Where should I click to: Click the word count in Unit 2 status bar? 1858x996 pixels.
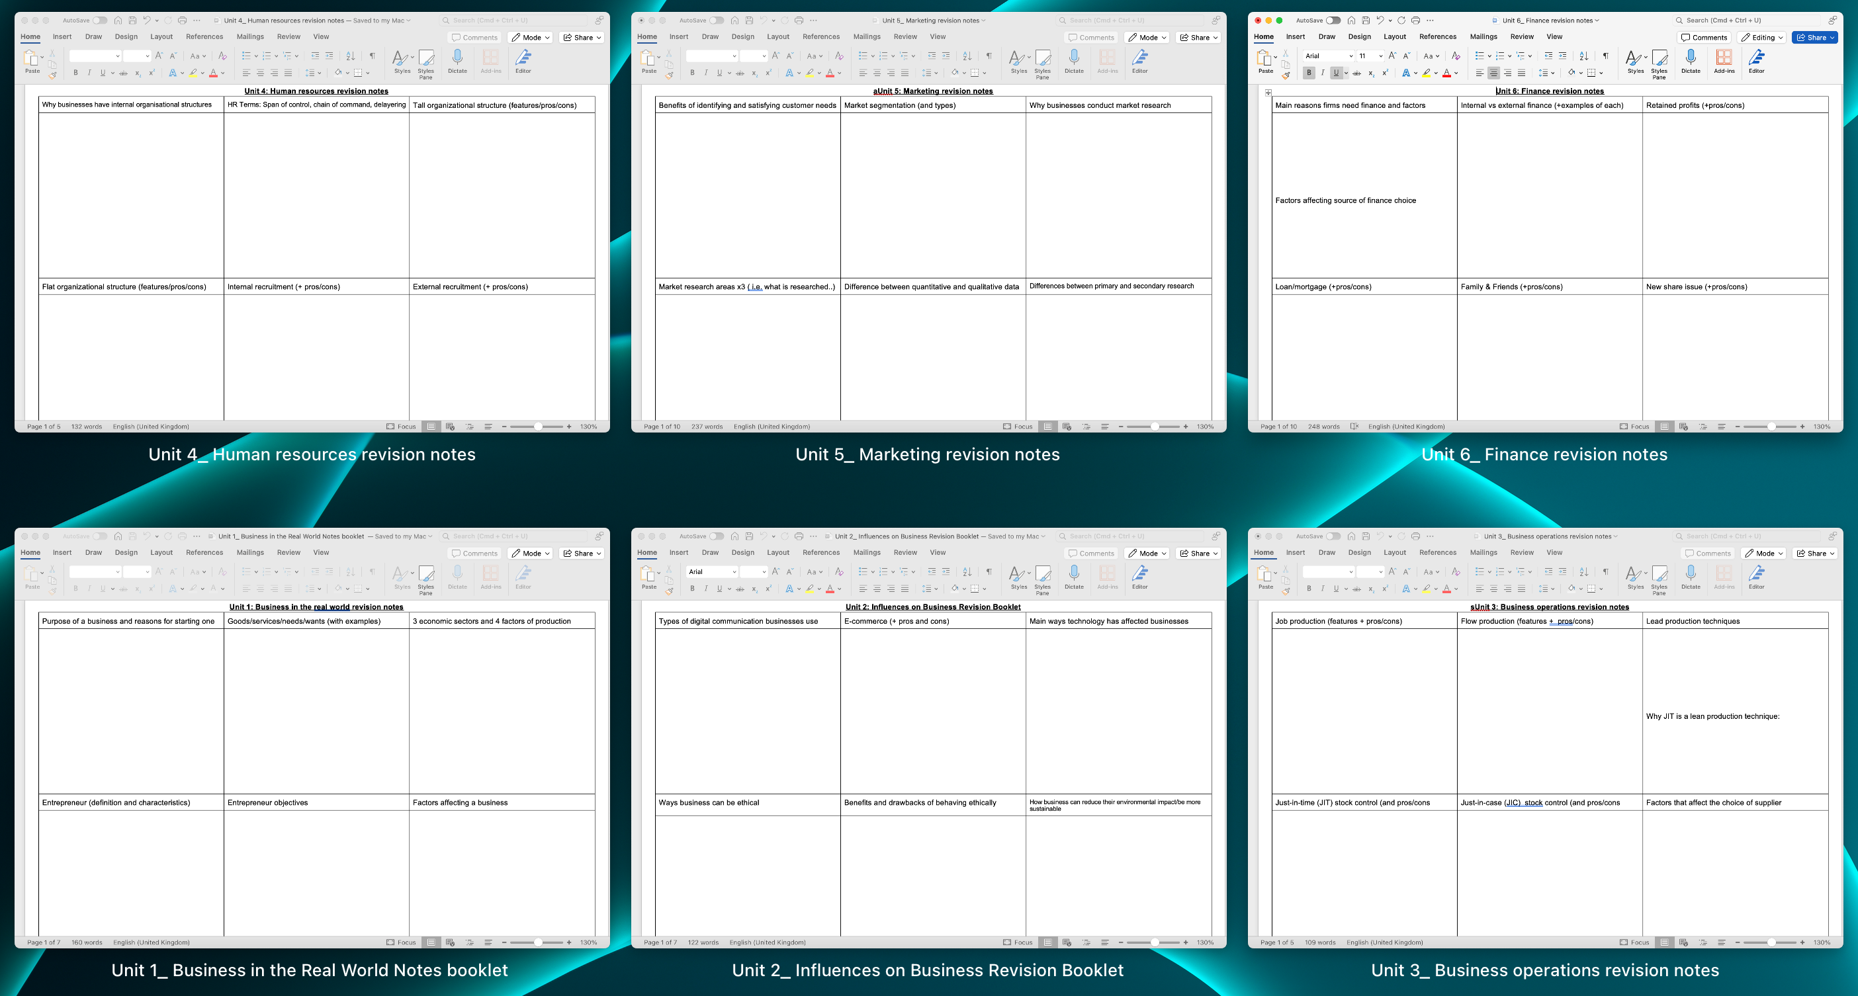pos(703,942)
